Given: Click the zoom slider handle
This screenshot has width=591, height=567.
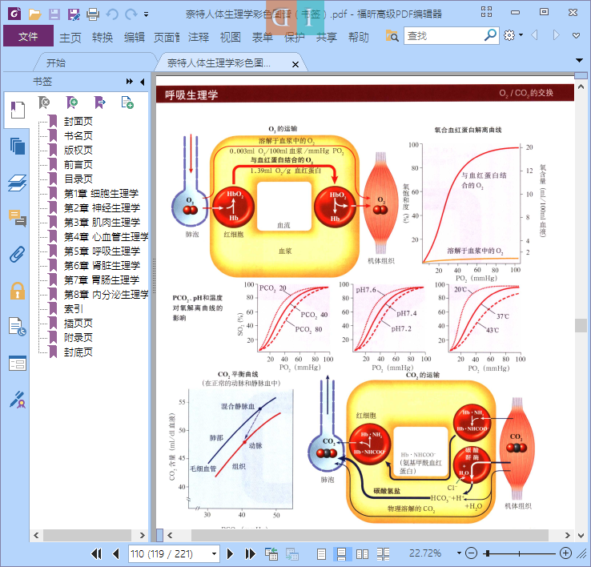Looking at the screenshot, I should (488, 553).
